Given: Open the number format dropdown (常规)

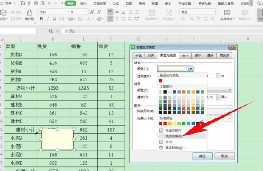Looking at the screenshot, I should coord(214,12).
